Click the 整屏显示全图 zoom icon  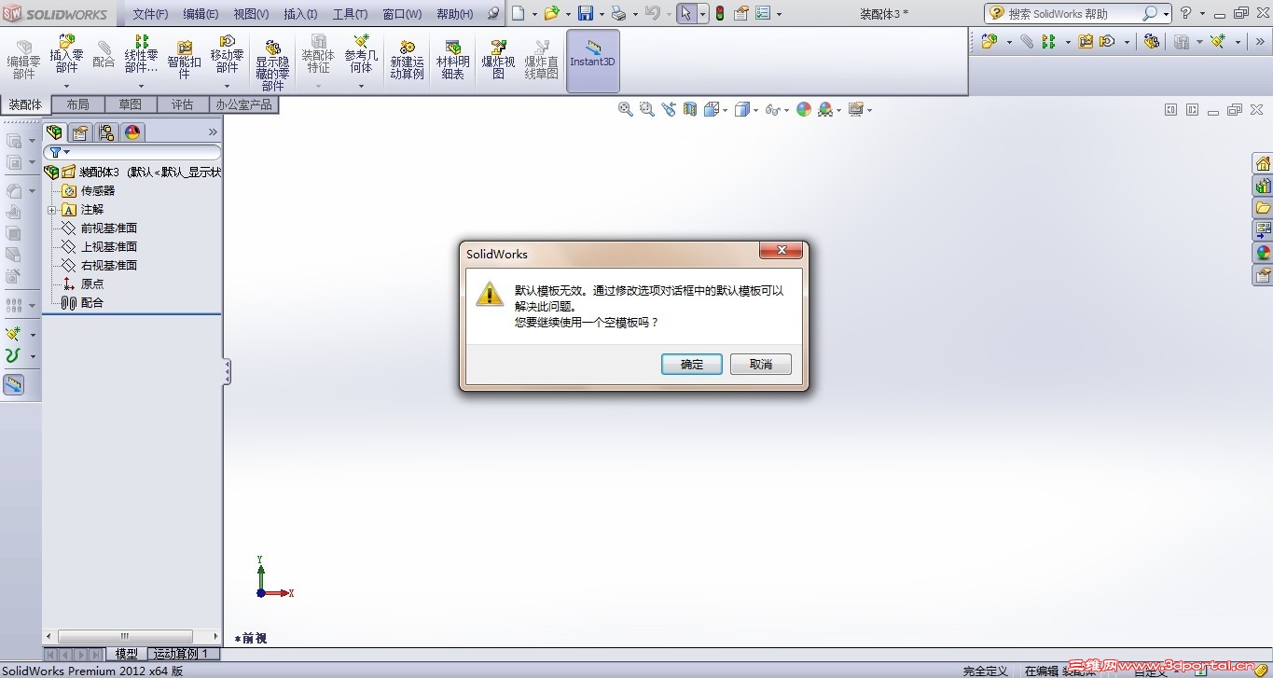tap(625, 109)
